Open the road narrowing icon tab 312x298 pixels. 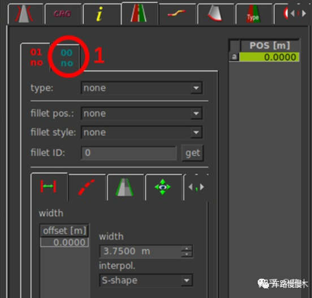tap(25, 14)
